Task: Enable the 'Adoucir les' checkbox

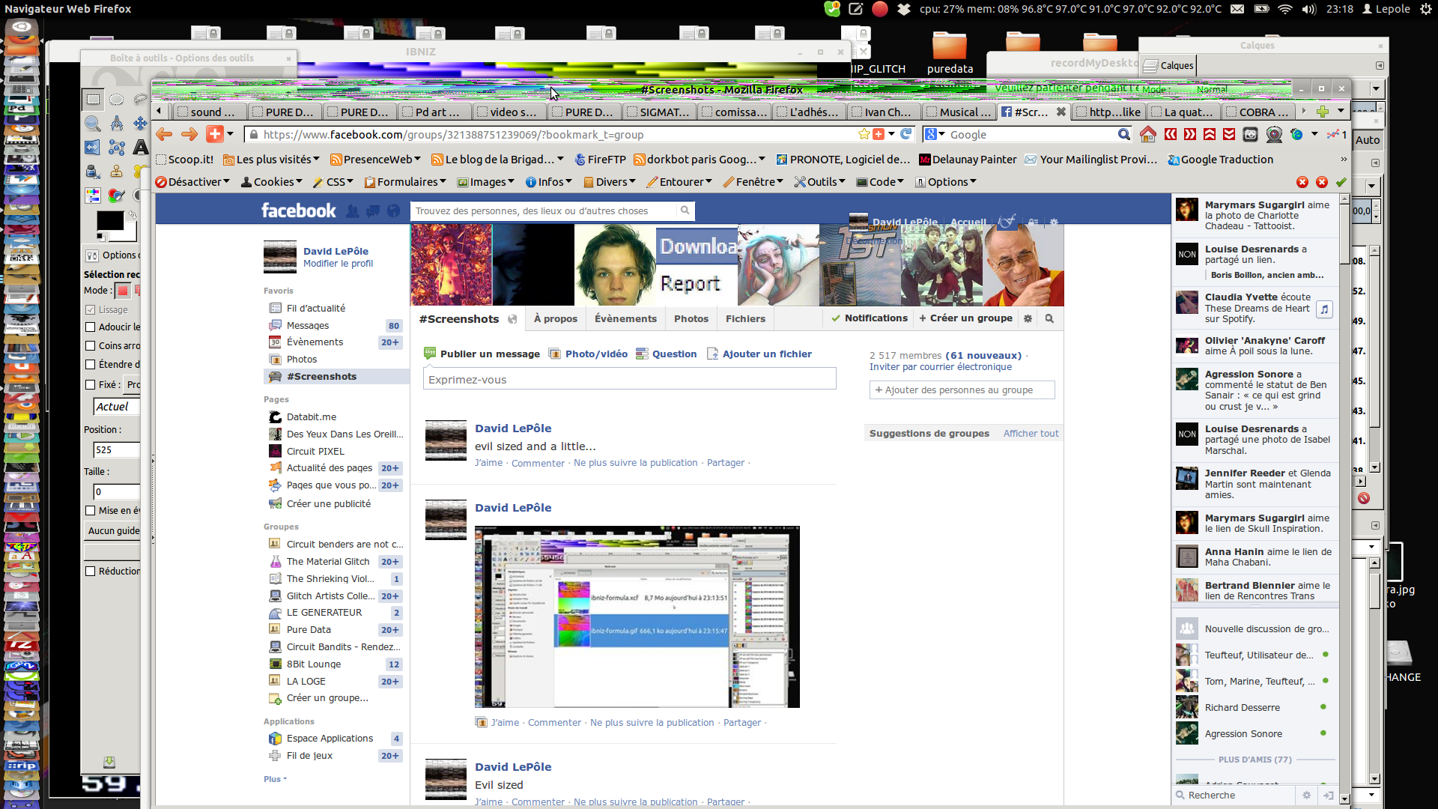Action: 91,327
